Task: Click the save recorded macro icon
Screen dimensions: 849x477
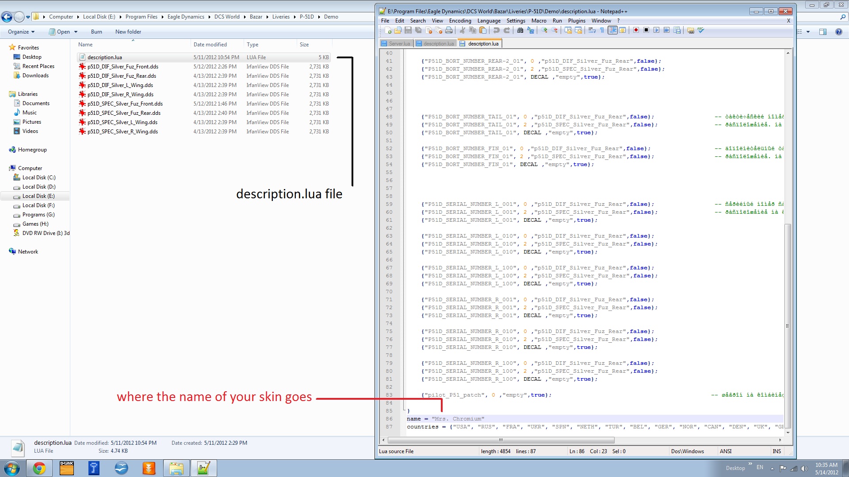Action: (x=677, y=30)
